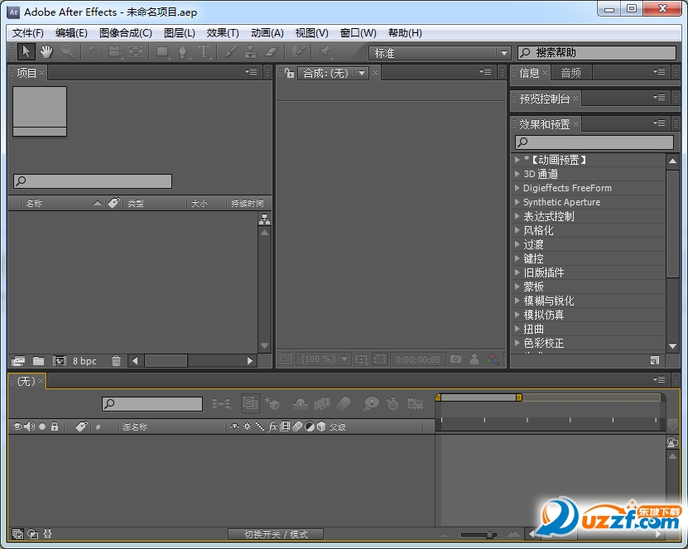The image size is (688, 549).
Task: Select the Rotation tool
Action: tap(94, 52)
